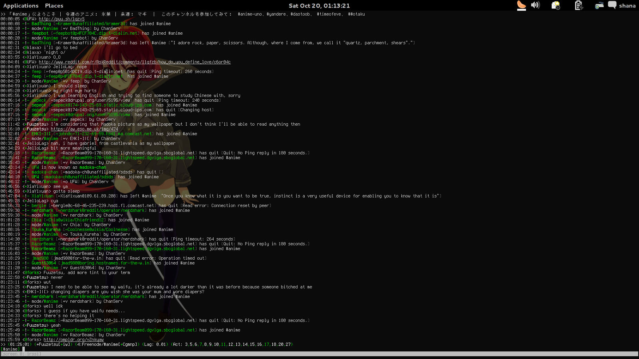The image size is (639, 359).
Task: Open the Places menu
Action: [54, 6]
